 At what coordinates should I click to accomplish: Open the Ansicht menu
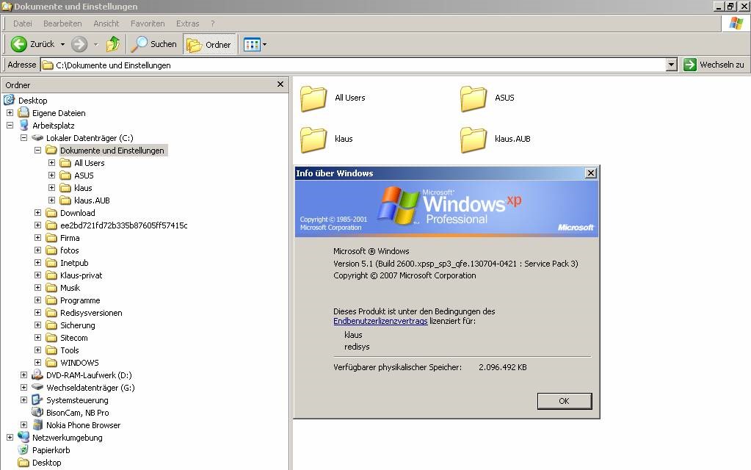(x=106, y=23)
